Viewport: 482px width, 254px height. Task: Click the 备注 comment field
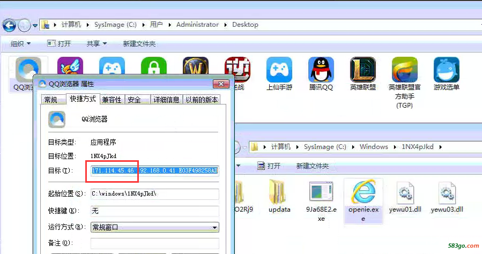pyautogui.click(x=154, y=243)
